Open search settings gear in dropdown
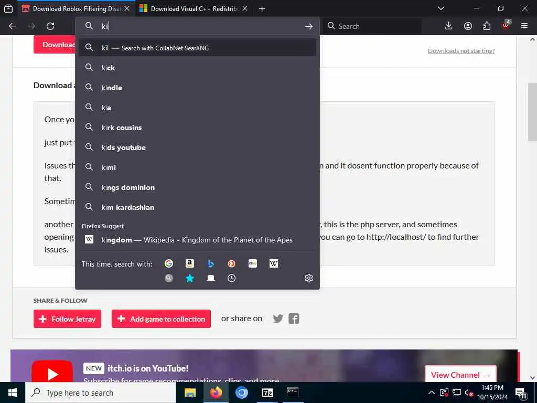The width and height of the screenshot is (537, 403). coord(309,278)
